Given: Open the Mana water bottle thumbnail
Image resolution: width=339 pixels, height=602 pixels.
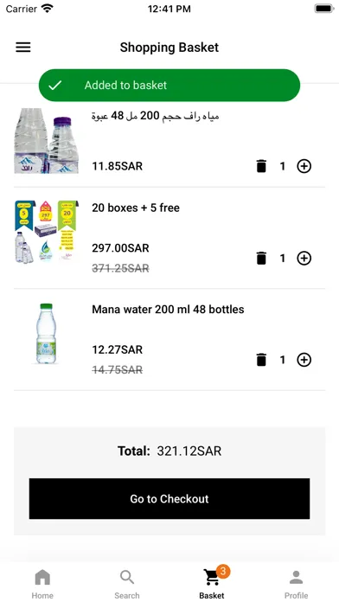Looking at the screenshot, I should 47,334.
